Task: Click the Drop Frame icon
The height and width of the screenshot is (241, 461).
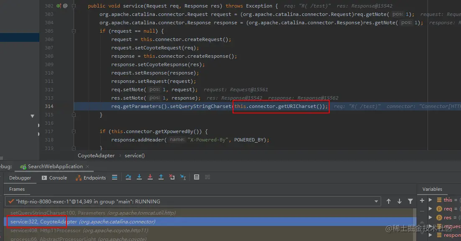Action: point(172,177)
